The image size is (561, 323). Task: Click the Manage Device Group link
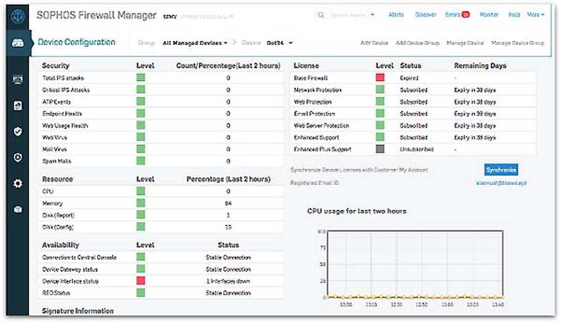tap(517, 43)
